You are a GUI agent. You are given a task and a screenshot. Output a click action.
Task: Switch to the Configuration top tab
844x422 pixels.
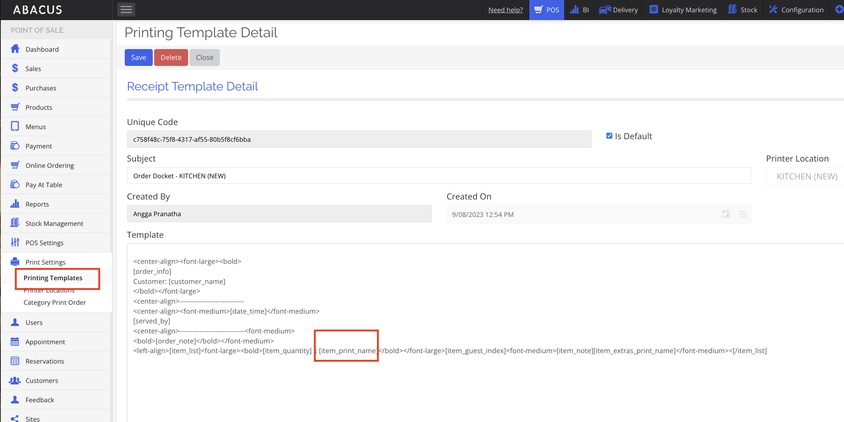[x=796, y=10]
